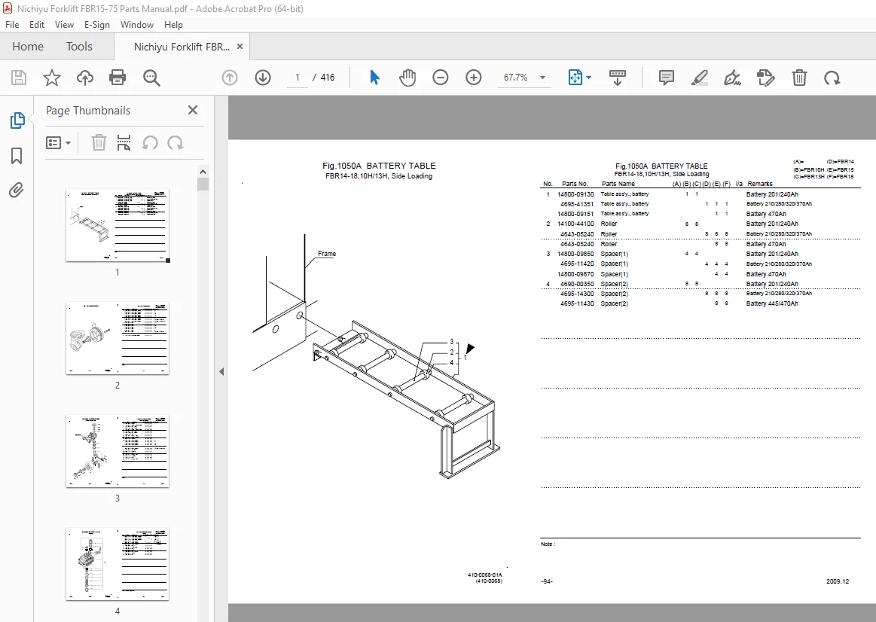Rotate page counterclockwise in thumbnails panel
This screenshot has height=622, width=876.
[x=149, y=143]
